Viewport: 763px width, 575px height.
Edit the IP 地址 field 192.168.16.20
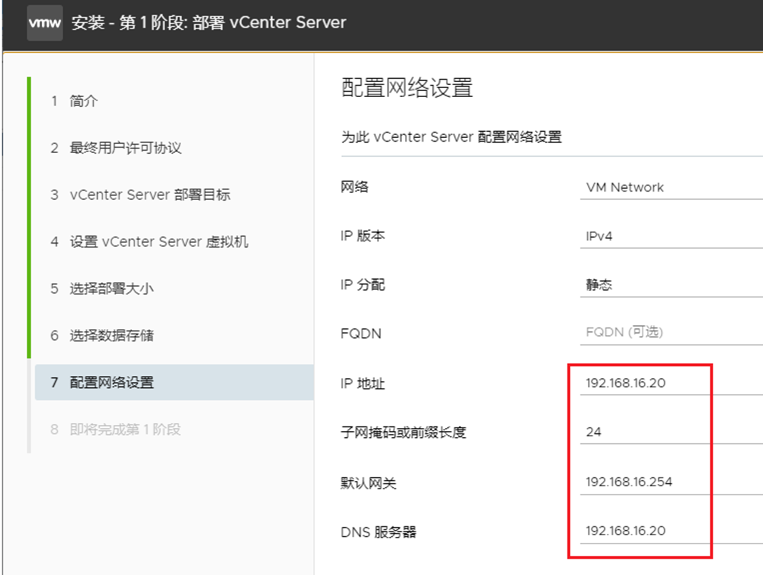pyautogui.click(x=671, y=383)
